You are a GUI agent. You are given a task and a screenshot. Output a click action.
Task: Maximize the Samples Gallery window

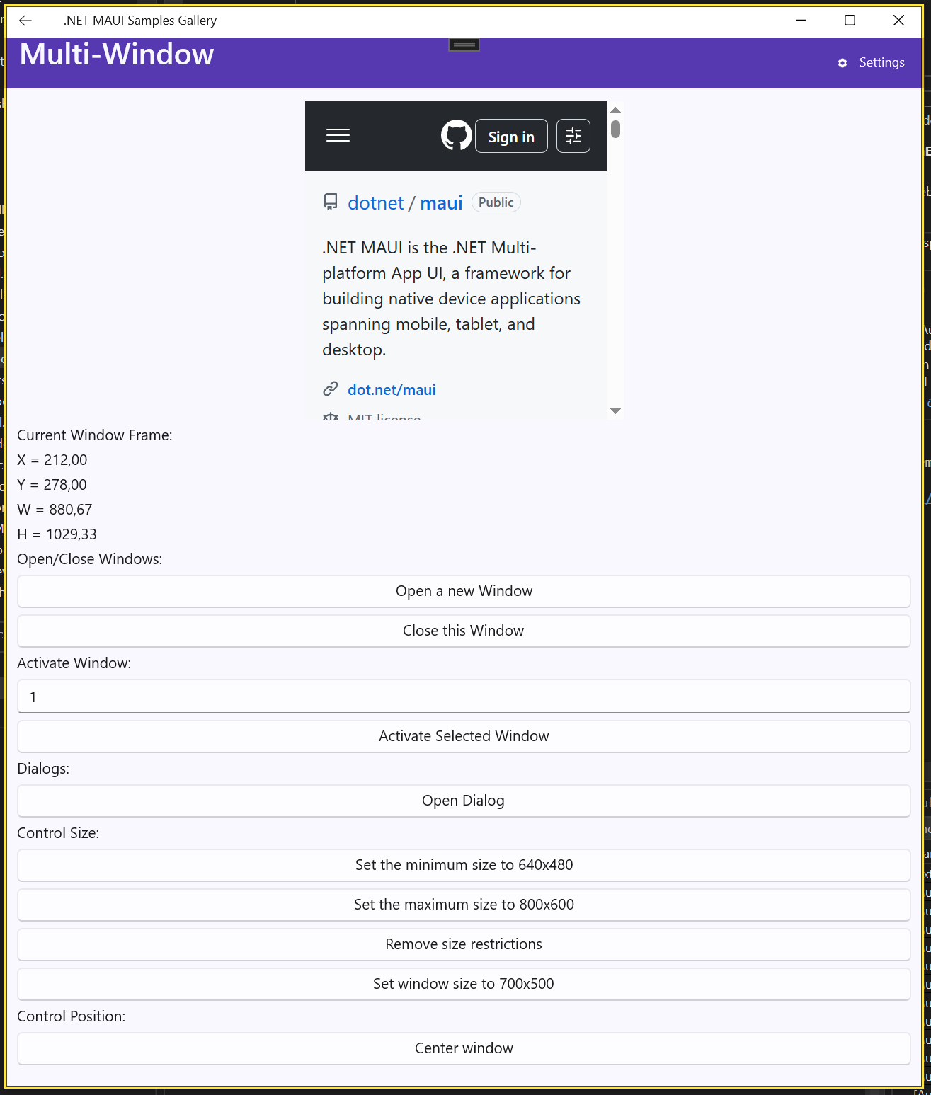click(x=850, y=21)
